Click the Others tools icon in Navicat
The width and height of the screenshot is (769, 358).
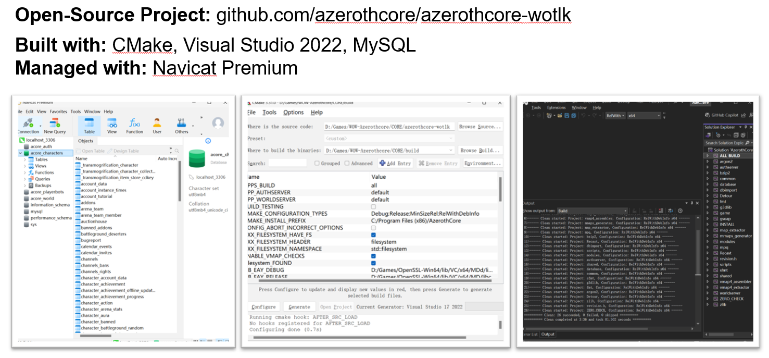pyautogui.click(x=181, y=122)
